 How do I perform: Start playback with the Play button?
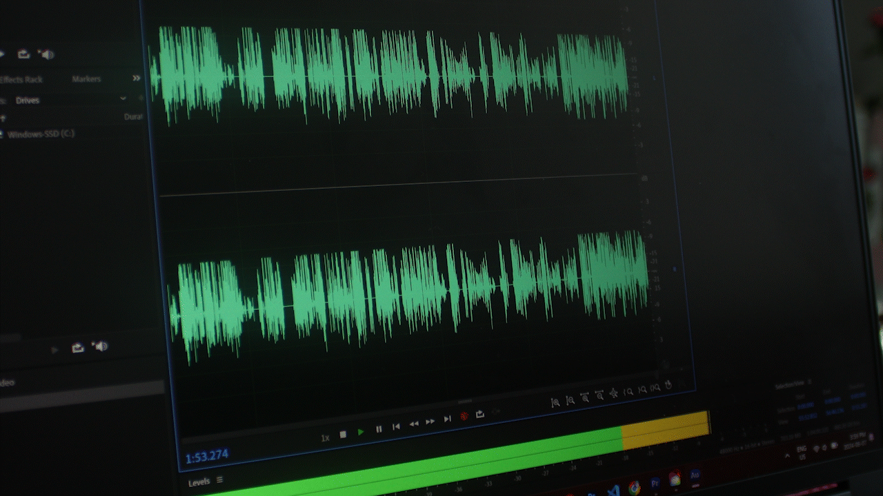pos(361,431)
